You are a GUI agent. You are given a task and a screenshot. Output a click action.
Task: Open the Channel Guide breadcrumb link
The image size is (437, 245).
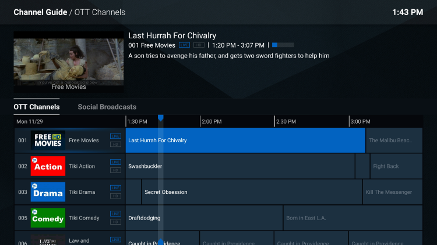40,12
